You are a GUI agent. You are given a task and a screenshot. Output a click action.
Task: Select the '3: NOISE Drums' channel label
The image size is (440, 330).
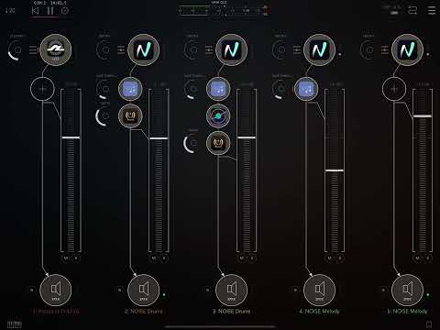231,312
